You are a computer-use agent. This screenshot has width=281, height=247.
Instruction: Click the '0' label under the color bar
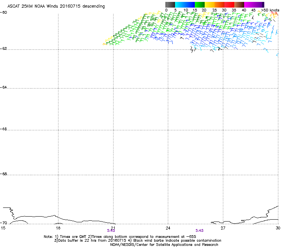(166, 10)
